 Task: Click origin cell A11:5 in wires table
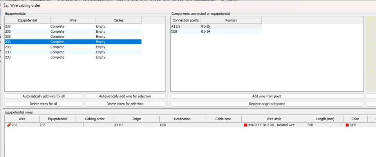click(119, 125)
